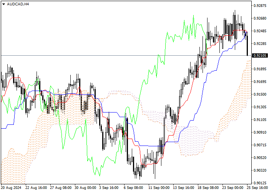Click the 0.91695 price axis label
Screen dimensions: 269x192
(260, 81)
